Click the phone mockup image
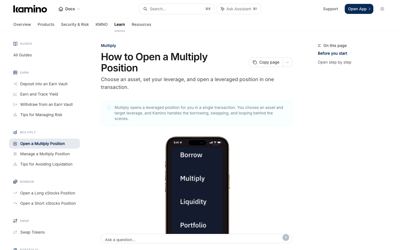The height and width of the screenshot is (250, 400). tap(197, 185)
